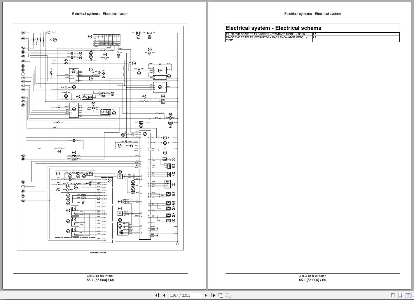The image size is (414, 300).
Task: Click the page number field 1307 / 2353
Action: (x=183, y=295)
